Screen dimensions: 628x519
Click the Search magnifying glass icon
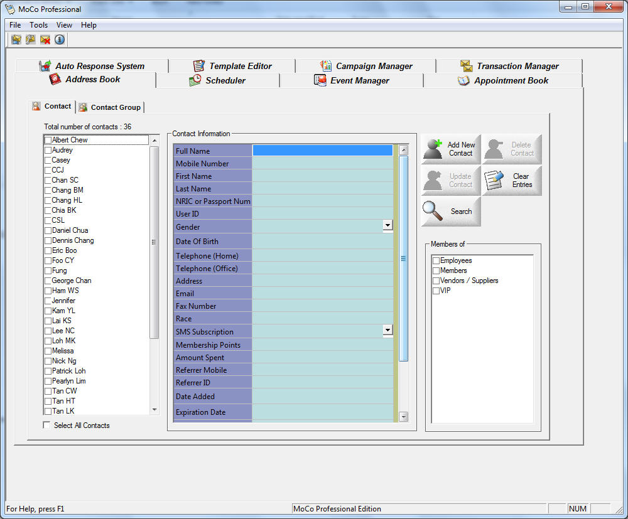pos(433,211)
